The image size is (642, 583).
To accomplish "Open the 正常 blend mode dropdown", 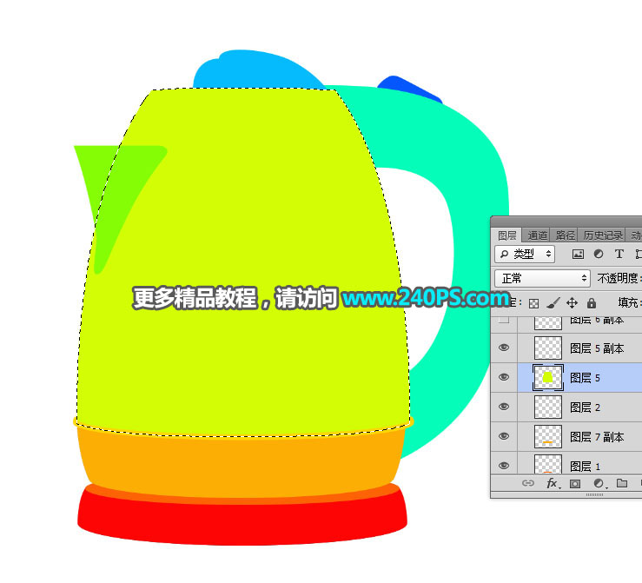I will click(542, 278).
